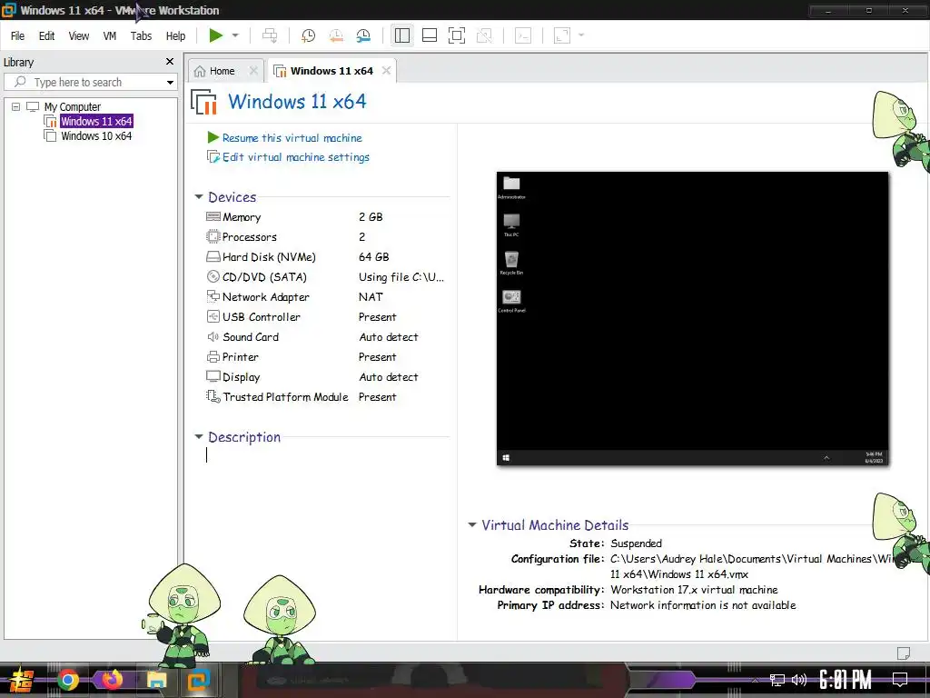Click the VM screen preview thumbnail
Image resolution: width=930 pixels, height=698 pixels.
(692, 318)
